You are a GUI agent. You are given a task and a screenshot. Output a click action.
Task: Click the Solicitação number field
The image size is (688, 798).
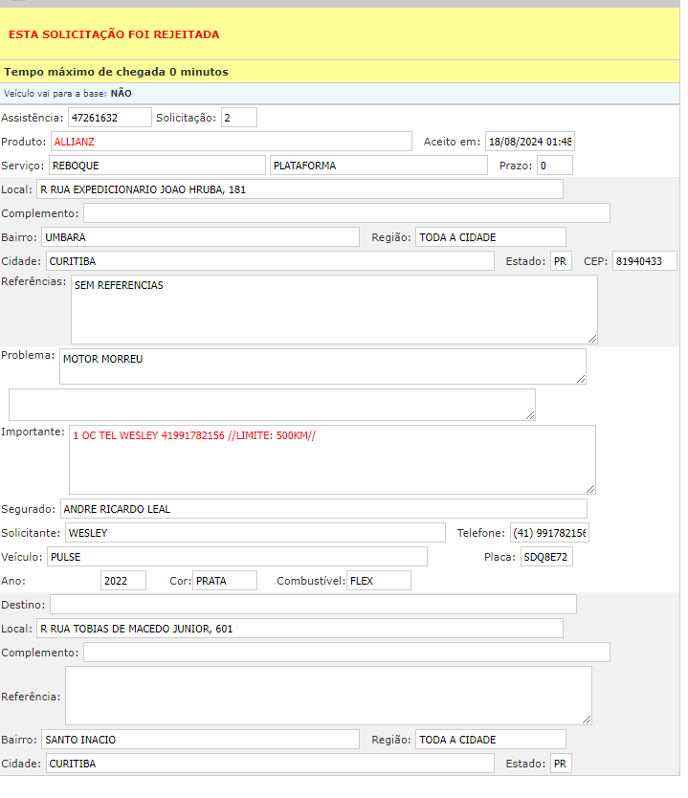tap(238, 118)
